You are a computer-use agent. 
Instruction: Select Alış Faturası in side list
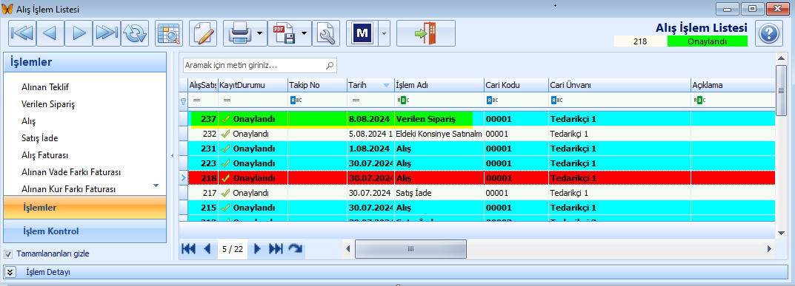(44, 155)
